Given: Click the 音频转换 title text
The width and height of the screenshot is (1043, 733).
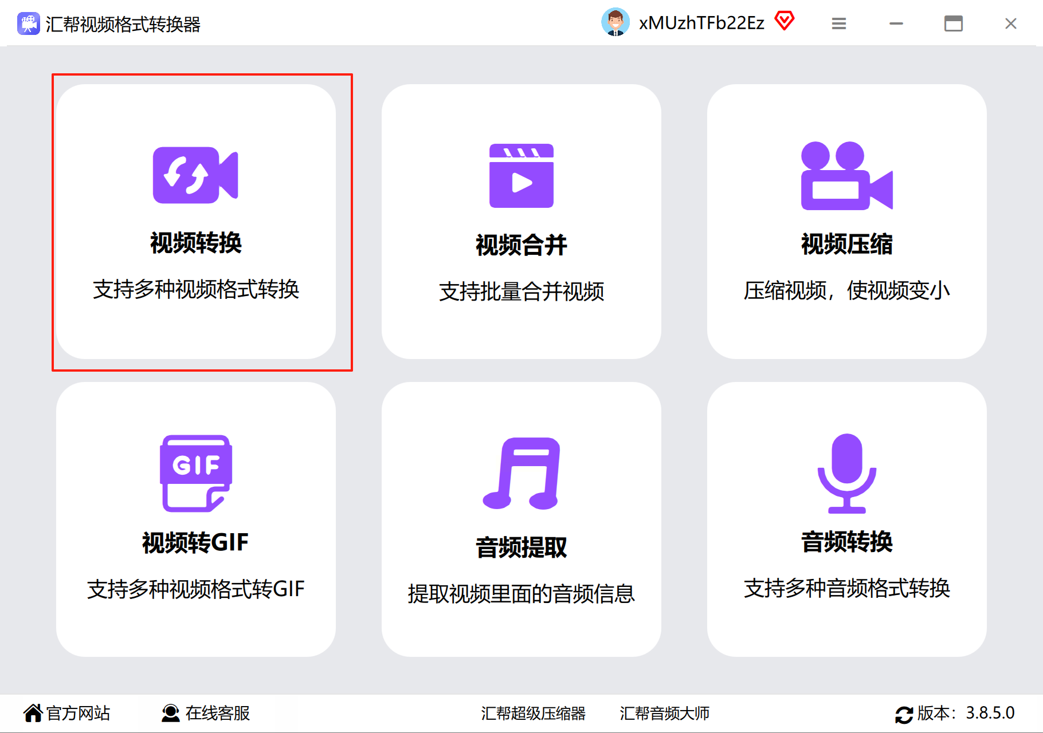Looking at the screenshot, I should click(847, 541).
